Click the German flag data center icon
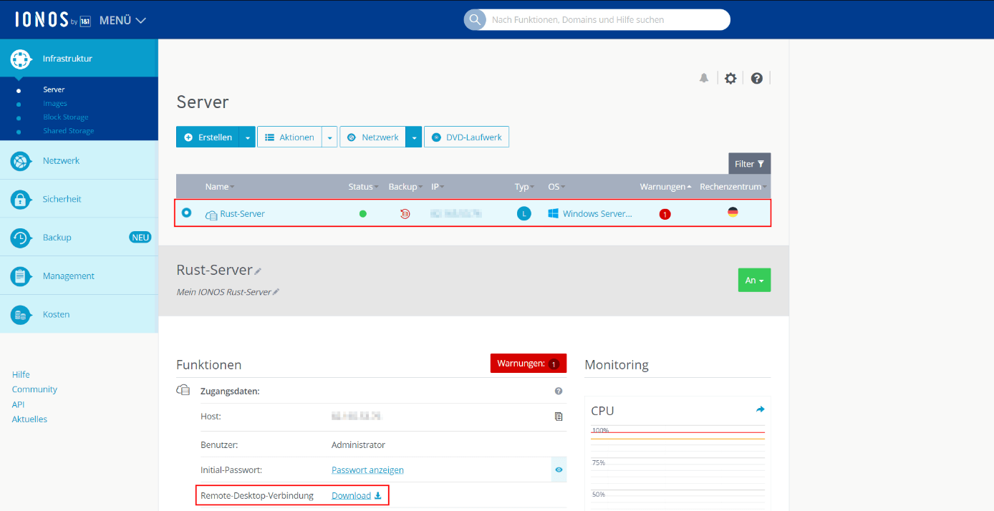This screenshot has height=511, width=994. point(733,212)
